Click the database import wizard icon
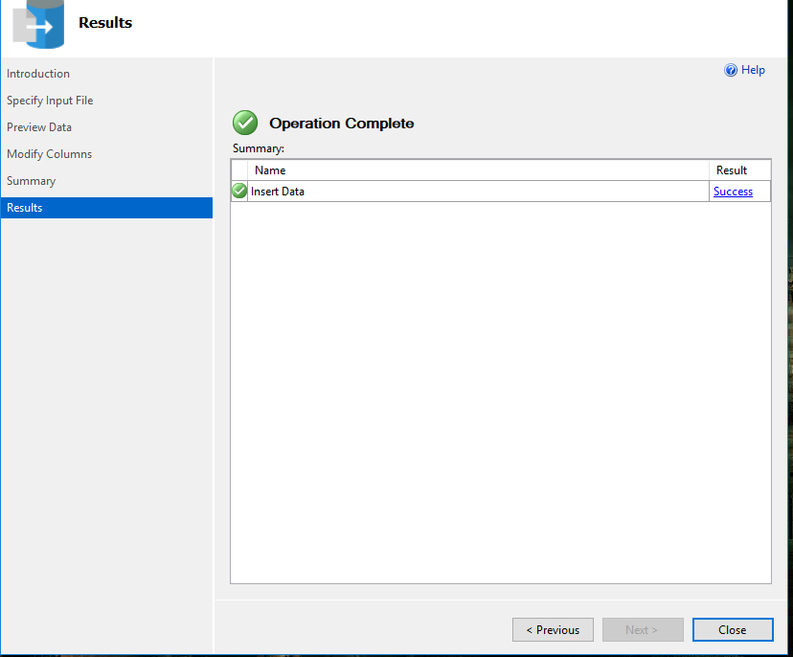The image size is (793, 657). pos(39,24)
